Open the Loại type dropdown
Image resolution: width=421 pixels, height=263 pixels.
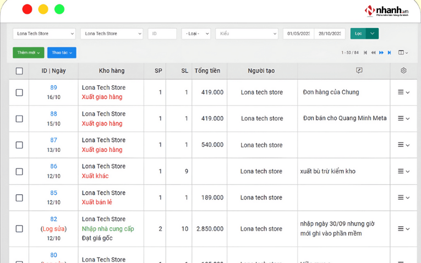[196, 34]
